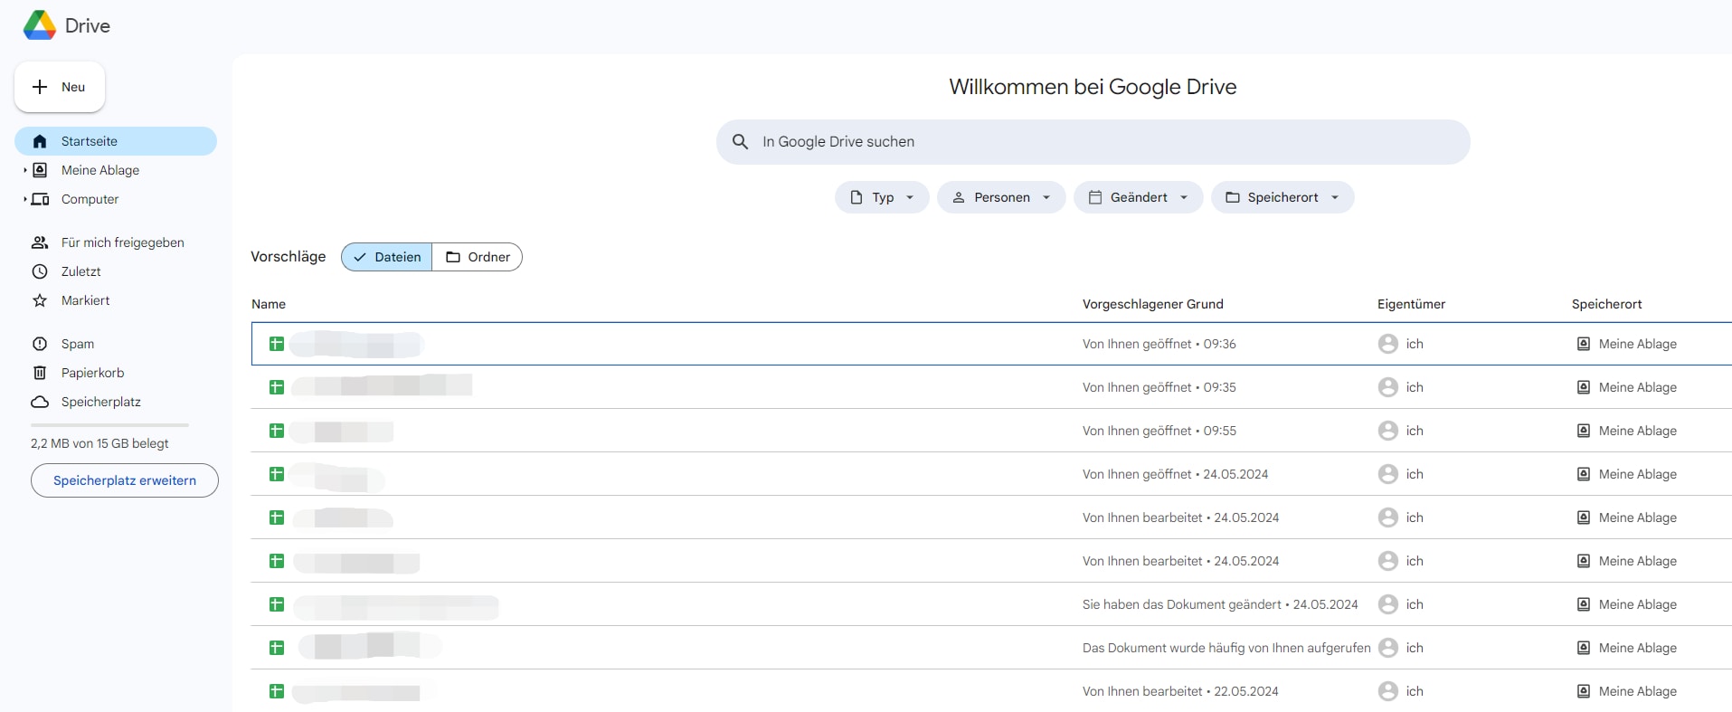Click owner avatar in the 09:55 row

pos(1388,431)
